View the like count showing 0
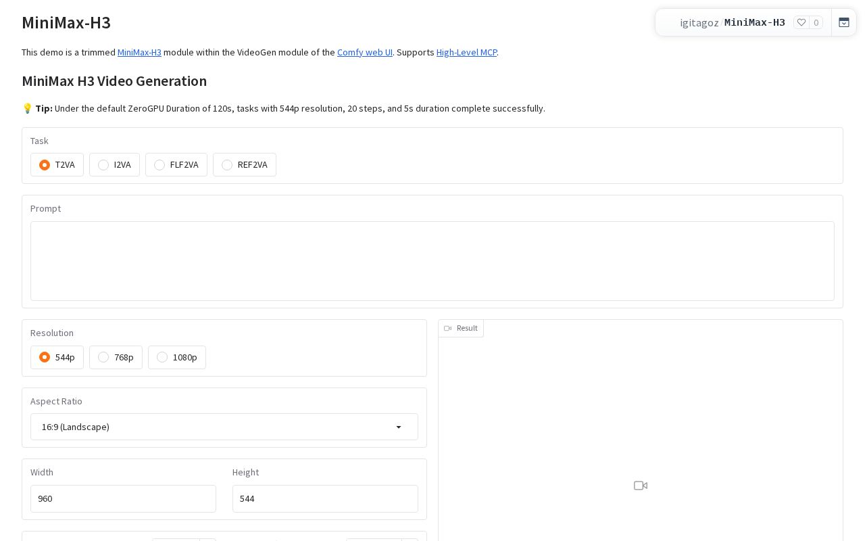Image resolution: width=865 pixels, height=541 pixels. [816, 22]
